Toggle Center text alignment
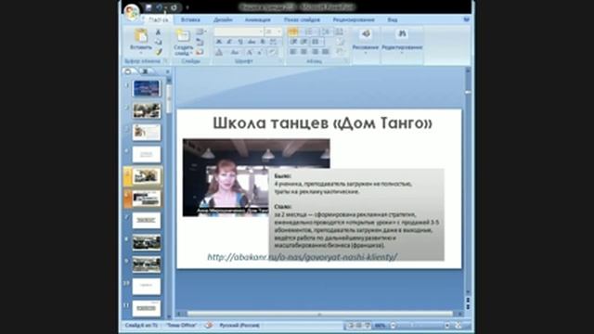The width and height of the screenshot is (594, 334). point(303,52)
